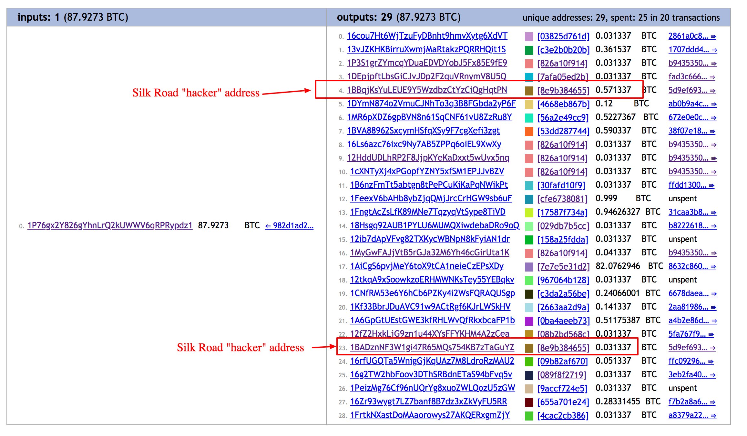Open wallet tag [4668eb867b]
The image size is (747, 436).
[x=563, y=104]
